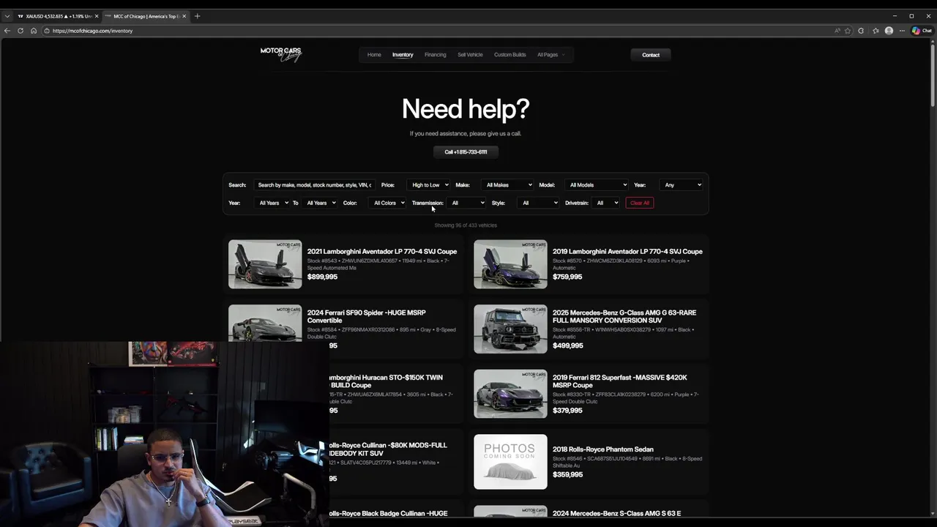Click the $499,995 price

(x=567, y=345)
